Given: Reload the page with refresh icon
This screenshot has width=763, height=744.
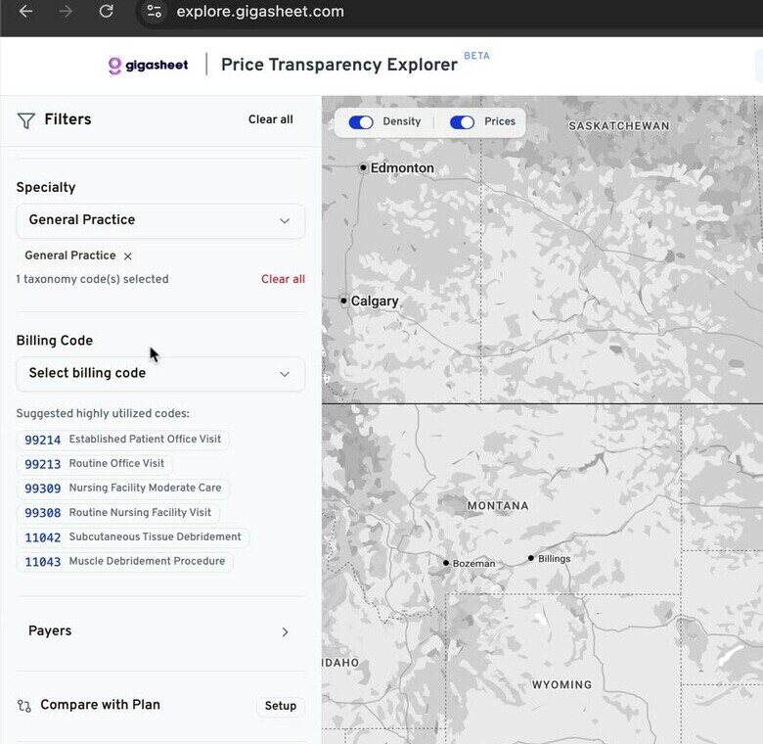Looking at the screenshot, I should tap(106, 11).
